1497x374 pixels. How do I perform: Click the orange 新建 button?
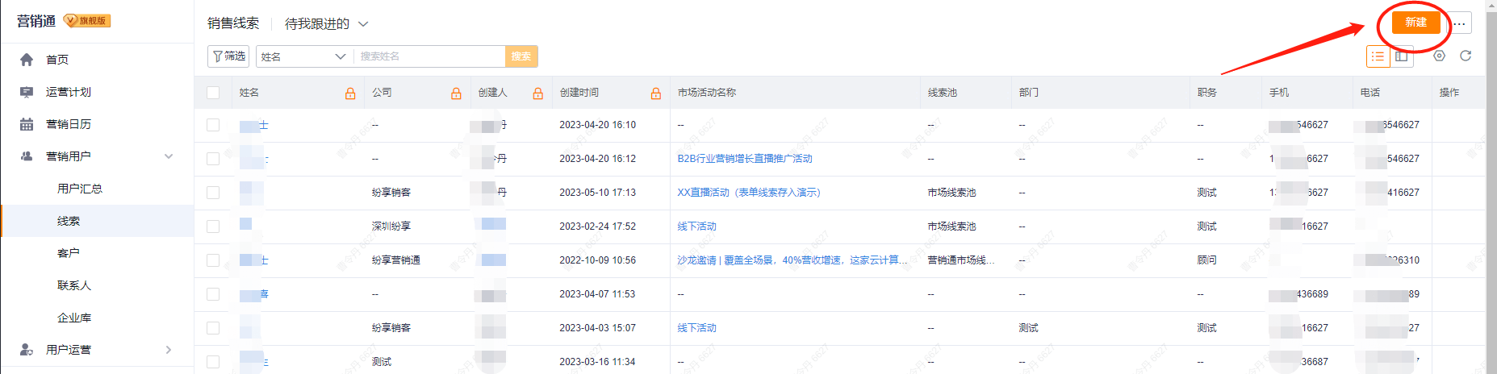pos(1415,23)
